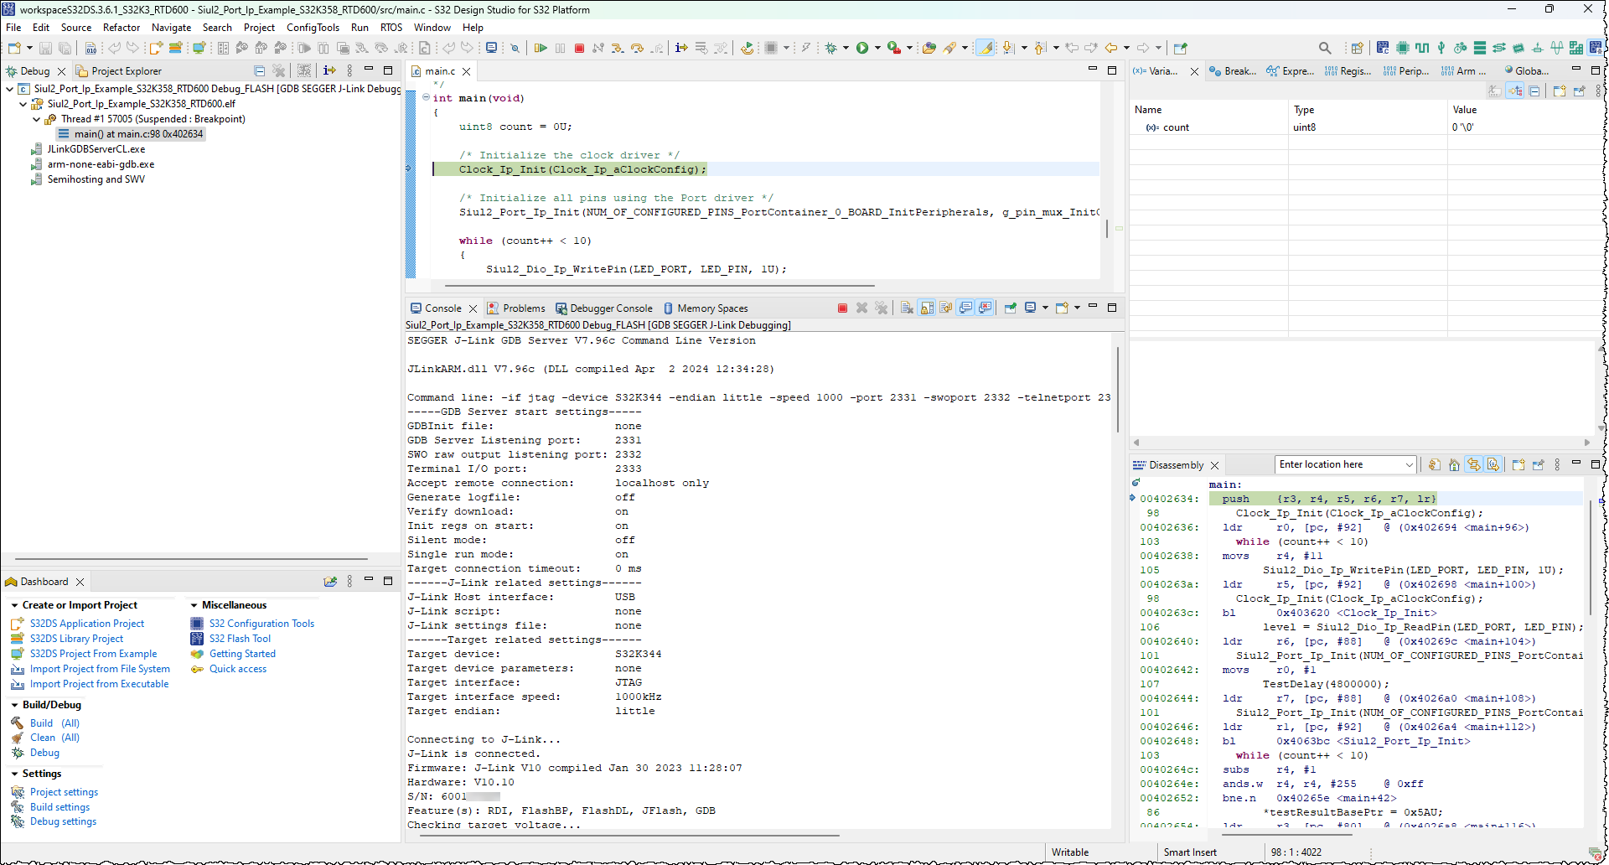Click the Step Over icon in the debug toolbar
The width and height of the screenshot is (1609, 865).
(x=637, y=48)
